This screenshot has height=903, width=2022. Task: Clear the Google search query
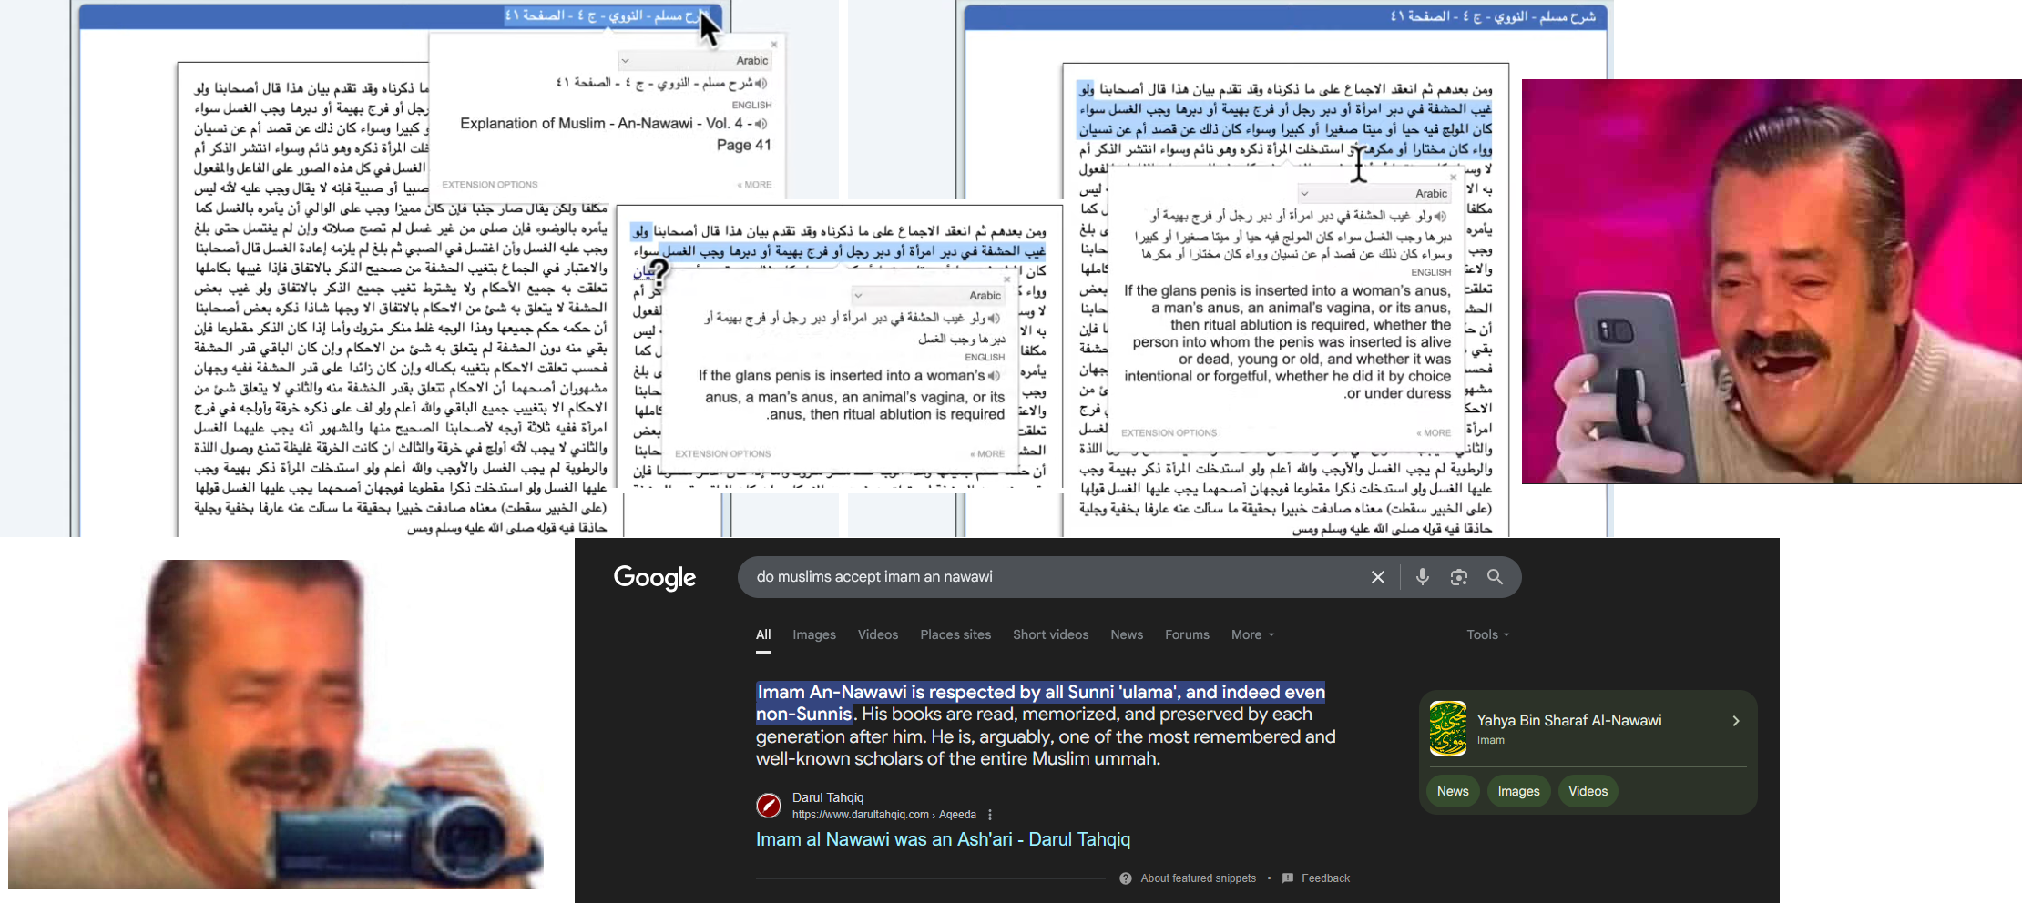click(x=1377, y=577)
